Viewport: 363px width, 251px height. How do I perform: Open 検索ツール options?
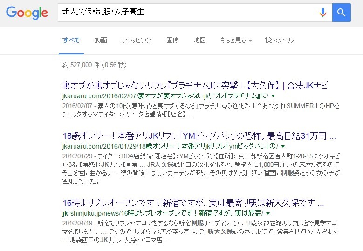[x=279, y=40]
